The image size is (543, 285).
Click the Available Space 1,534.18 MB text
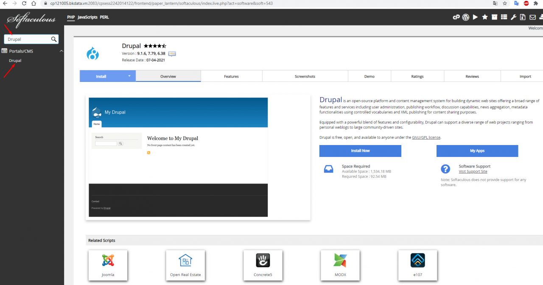pos(367,171)
